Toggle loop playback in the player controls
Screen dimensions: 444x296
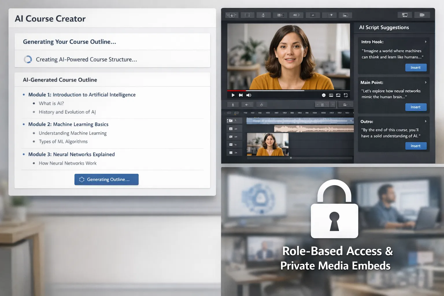[x=346, y=95]
